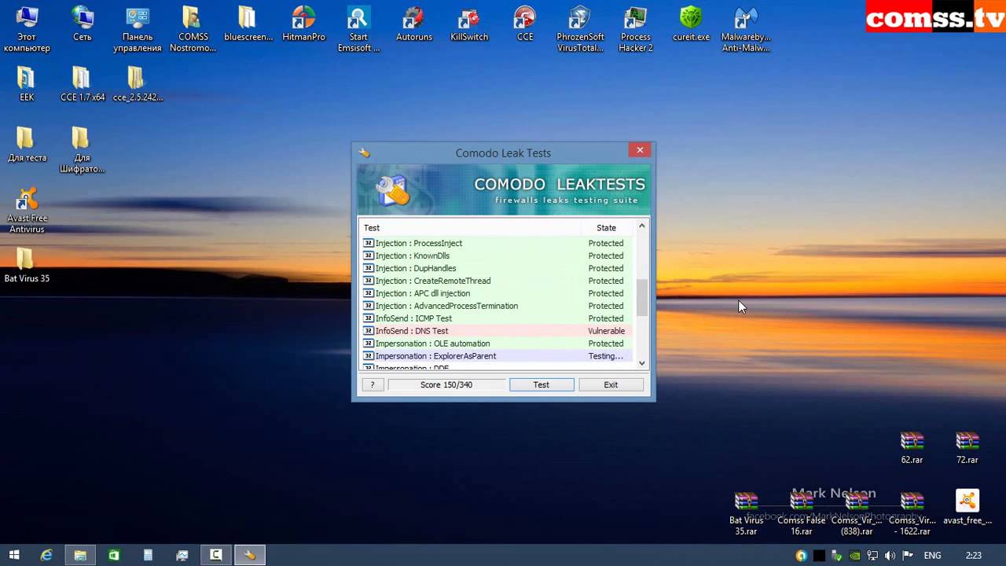Launch Internet Explorer from the taskbar
Screen dimensions: 1006x566
(46, 555)
